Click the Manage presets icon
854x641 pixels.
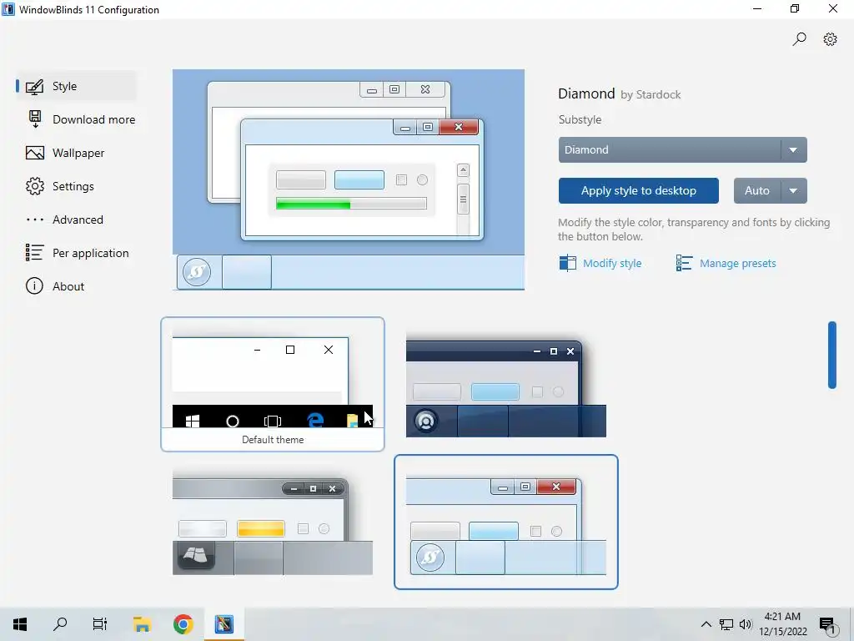click(x=684, y=263)
